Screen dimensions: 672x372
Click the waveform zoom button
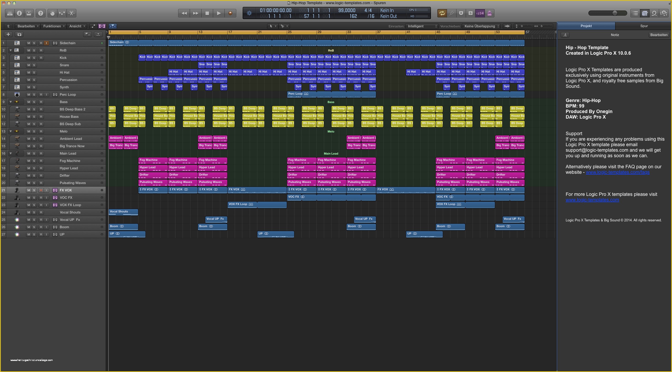coord(507,26)
